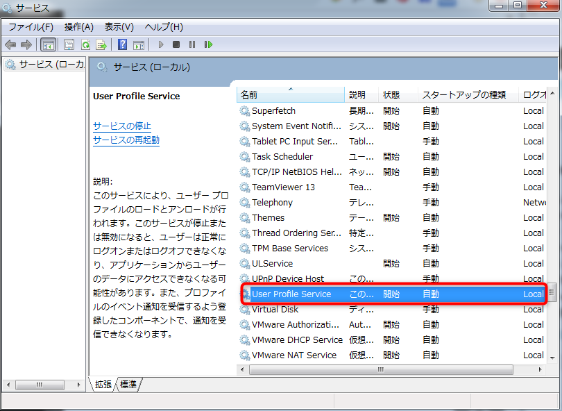Sort by the 説明 column header

(x=361, y=94)
